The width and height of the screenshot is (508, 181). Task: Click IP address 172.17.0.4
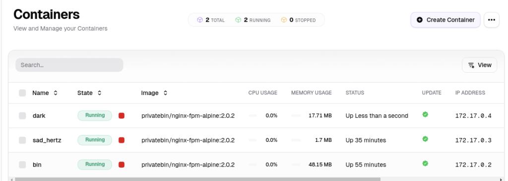pyautogui.click(x=473, y=116)
